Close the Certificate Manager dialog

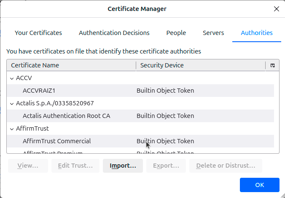(277, 9)
